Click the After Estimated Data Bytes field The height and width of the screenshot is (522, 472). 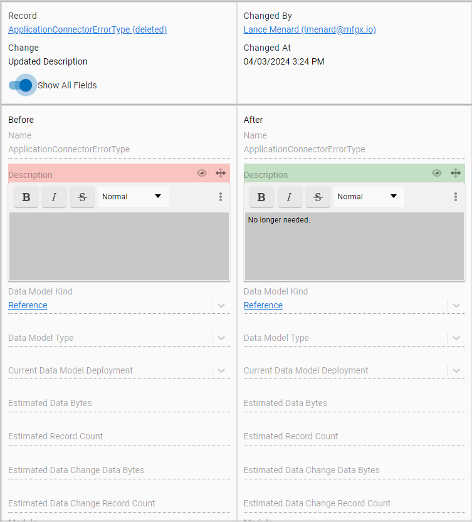point(354,403)
